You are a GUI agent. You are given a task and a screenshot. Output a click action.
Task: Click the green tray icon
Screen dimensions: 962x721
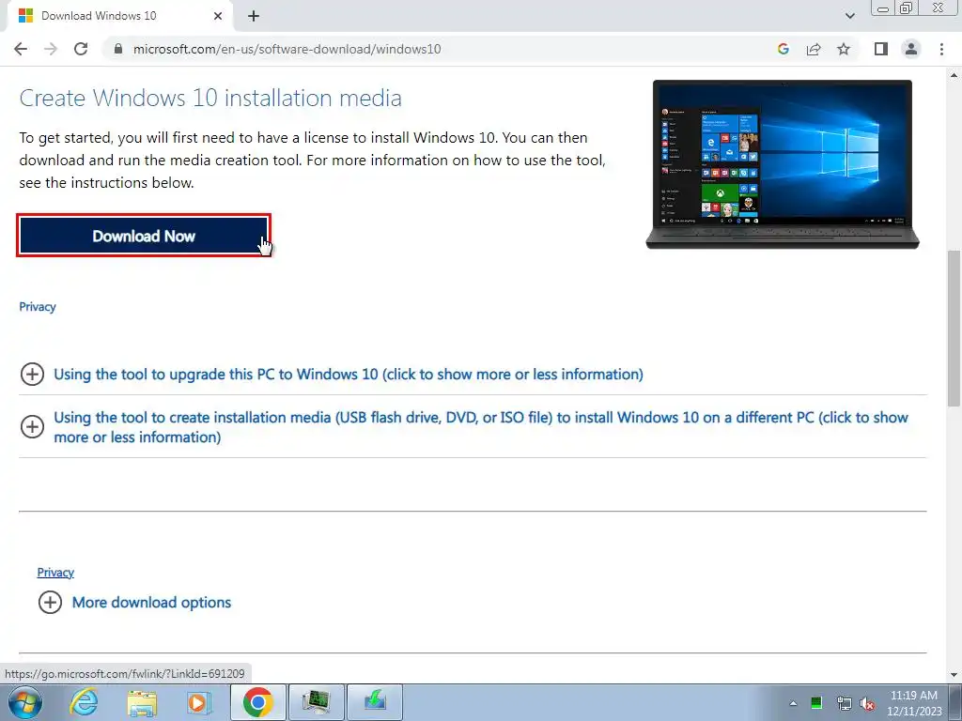[x=816, y=703]
